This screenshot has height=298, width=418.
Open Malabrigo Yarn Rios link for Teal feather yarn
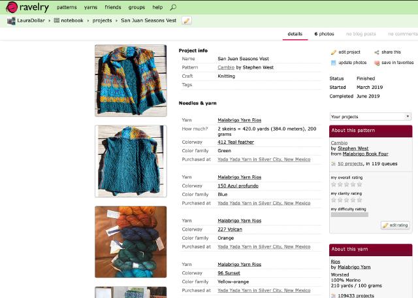point(240,120)
